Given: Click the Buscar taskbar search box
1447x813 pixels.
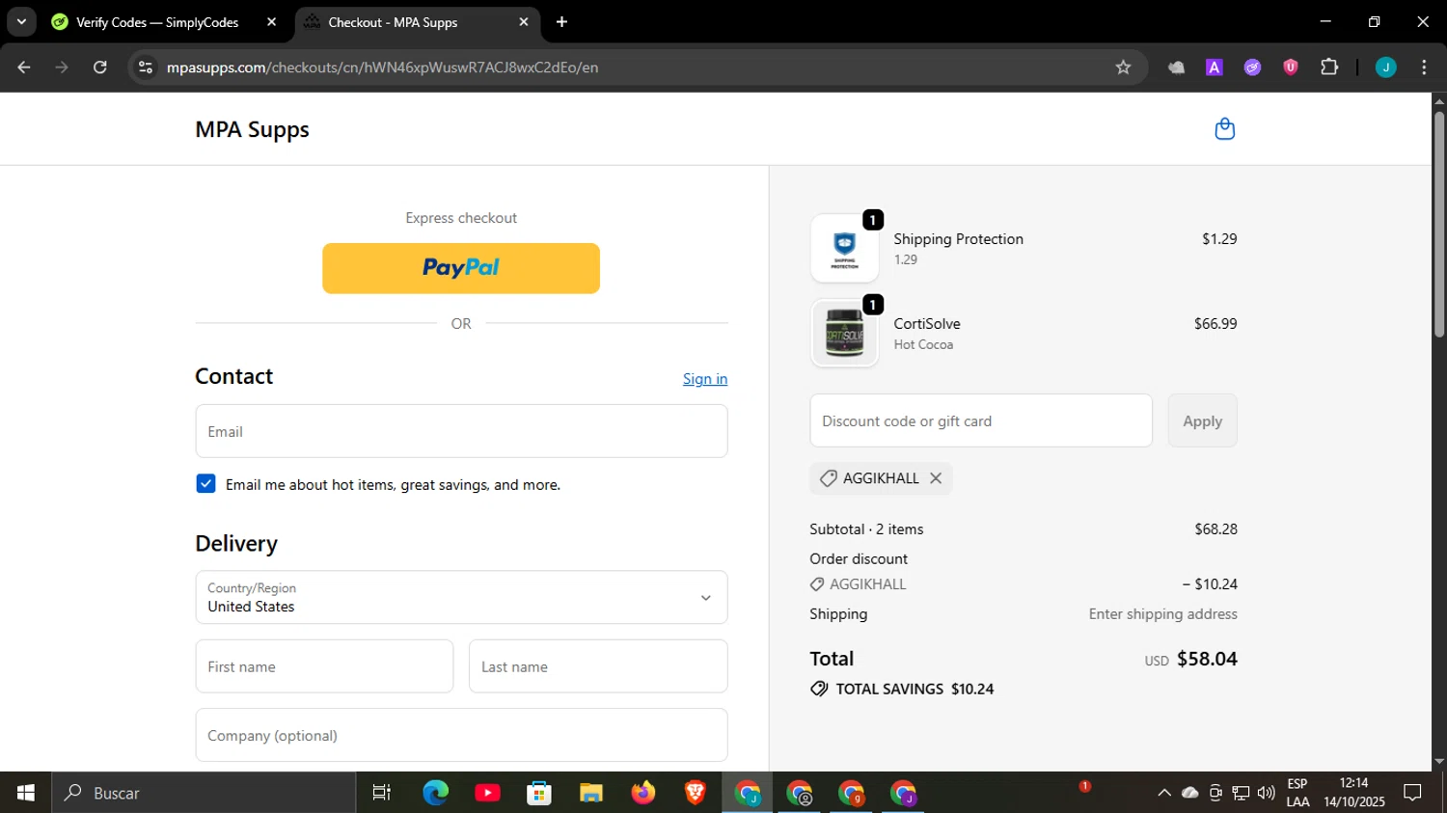Looking at the screenshot, I should [x=204, y=793].
